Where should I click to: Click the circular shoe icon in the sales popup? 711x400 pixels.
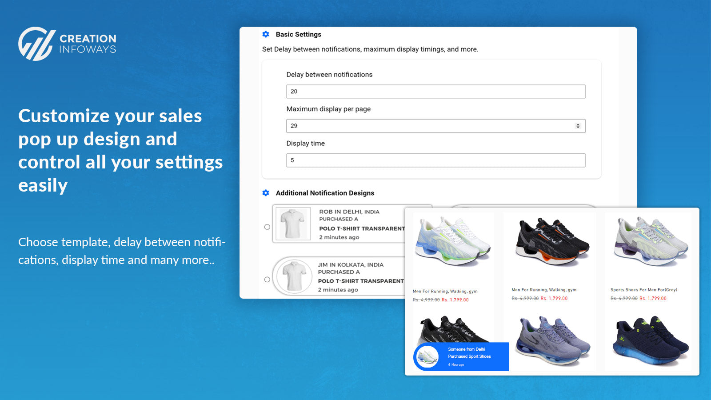[428, 356]
